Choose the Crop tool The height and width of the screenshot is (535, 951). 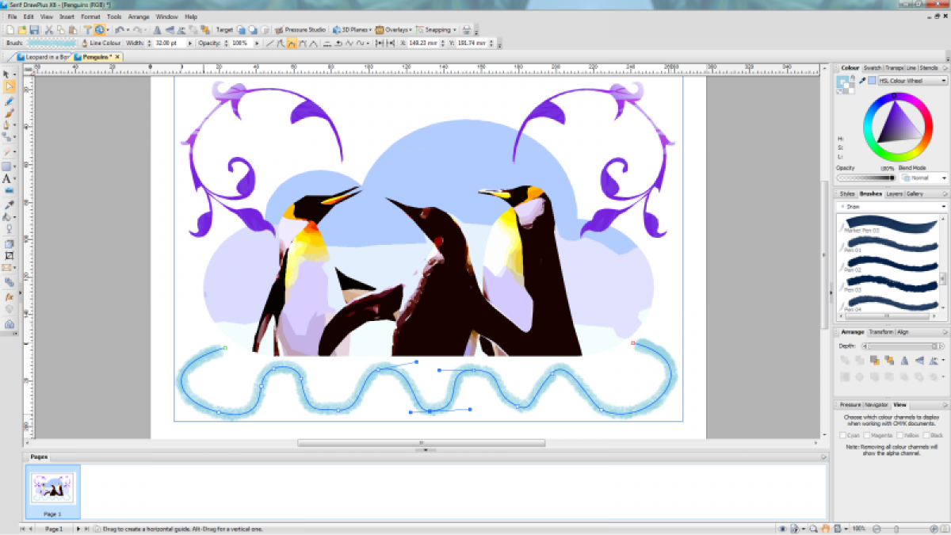[x=10, y=256]
